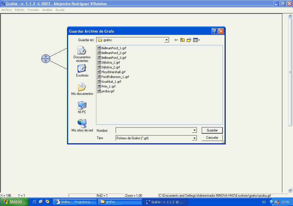293x206 pixels.
Task: Expand the Tipo file type dropdown
Action: (194, 138)
